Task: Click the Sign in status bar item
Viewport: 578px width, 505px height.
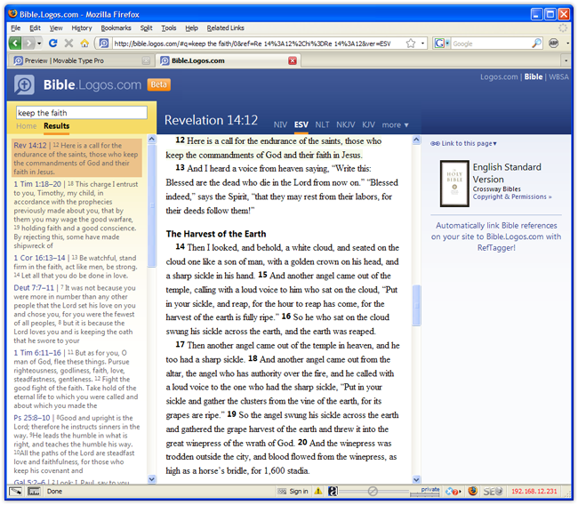Action: click(x=293, y=491)
